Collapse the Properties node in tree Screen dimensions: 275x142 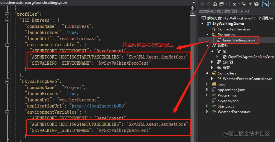(x=207, y=35)
